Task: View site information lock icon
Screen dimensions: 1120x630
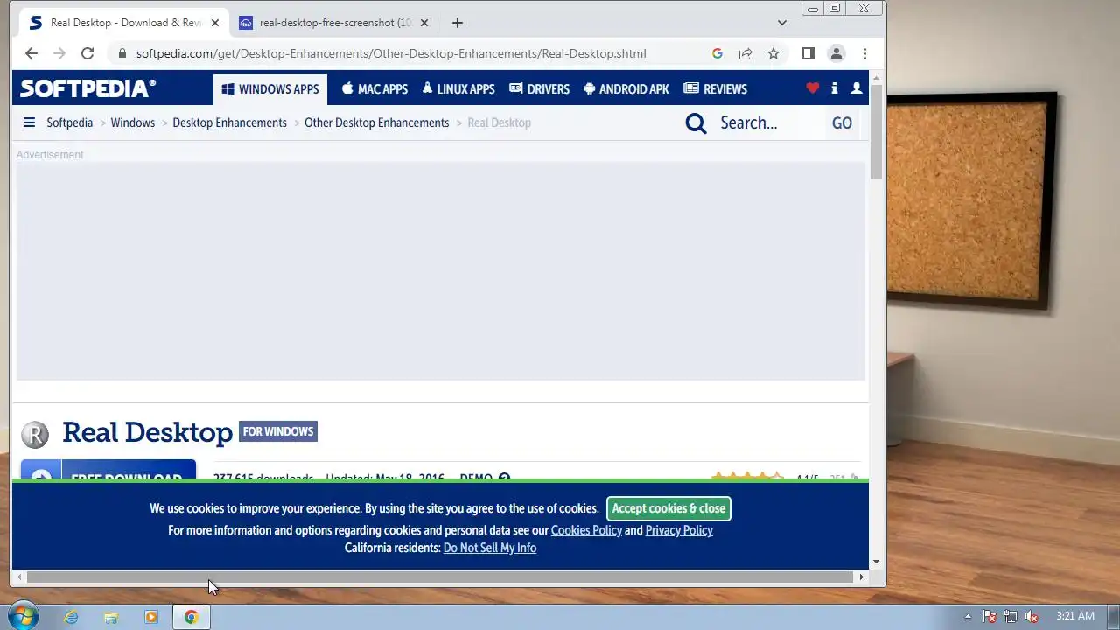Action: [122, 53]
